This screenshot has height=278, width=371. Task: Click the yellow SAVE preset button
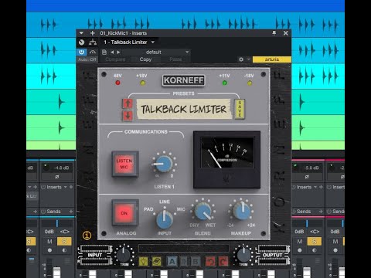240,109
